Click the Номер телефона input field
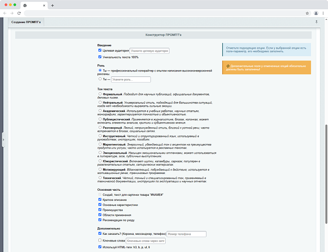 (186, 234)
